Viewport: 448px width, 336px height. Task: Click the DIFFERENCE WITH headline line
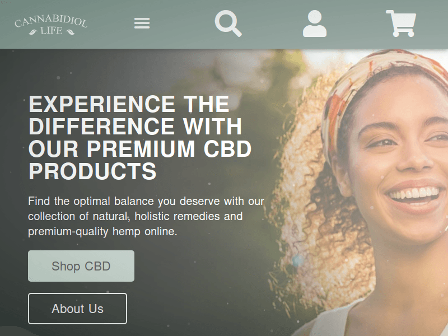click(x=136, y=127)
